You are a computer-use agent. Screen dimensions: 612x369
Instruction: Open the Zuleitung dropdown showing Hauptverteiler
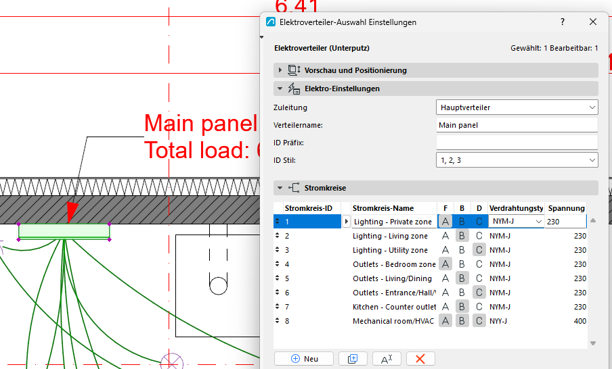coord(517,107)
